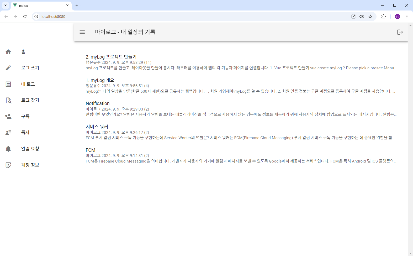Click the logout icon in app bar
The width and height of the screenshot is (413, 256).
coord(400,32)
